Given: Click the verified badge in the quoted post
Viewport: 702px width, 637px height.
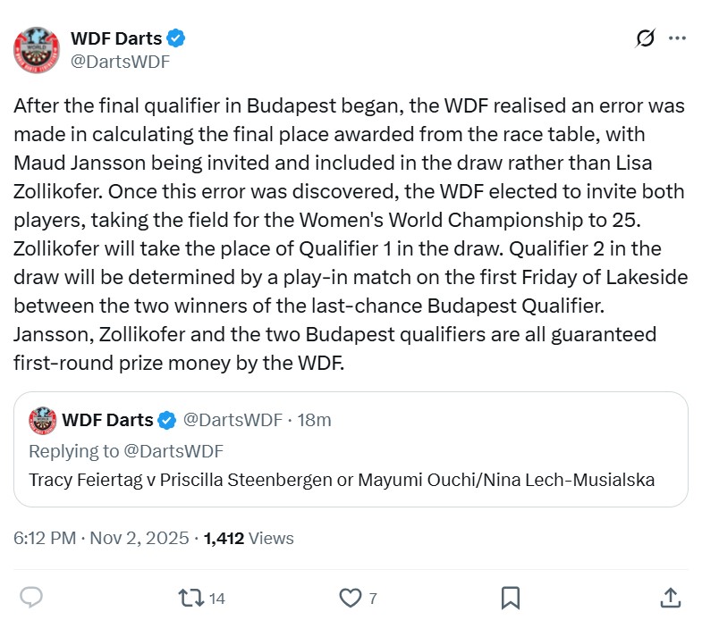Looking at the screenshot, I should tap(167, 420).
